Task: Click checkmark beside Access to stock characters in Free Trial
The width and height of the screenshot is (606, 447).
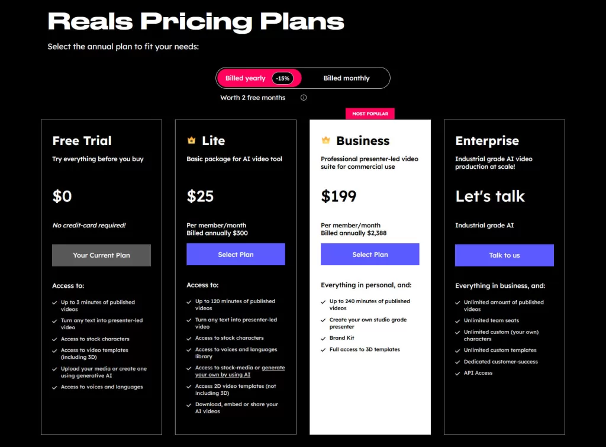Action: point(54,339)
